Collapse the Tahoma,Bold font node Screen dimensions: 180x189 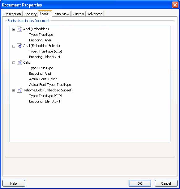[x=14, y=90]
